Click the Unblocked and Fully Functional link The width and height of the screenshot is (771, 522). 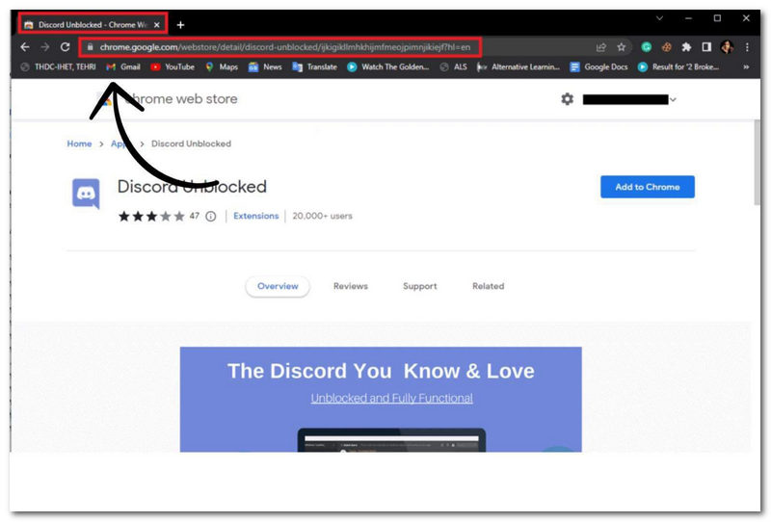click(x=391, y=398)
